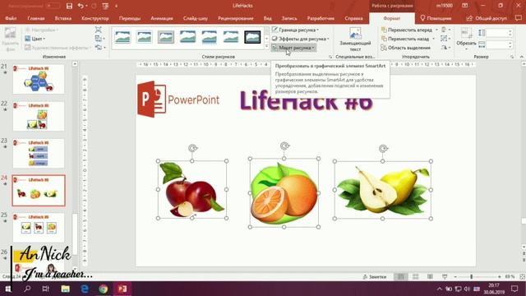Click the Group objects icon

point(444,39)
